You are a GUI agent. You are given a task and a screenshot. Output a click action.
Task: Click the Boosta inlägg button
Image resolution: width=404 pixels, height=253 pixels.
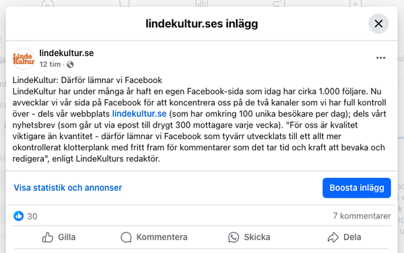357,188
